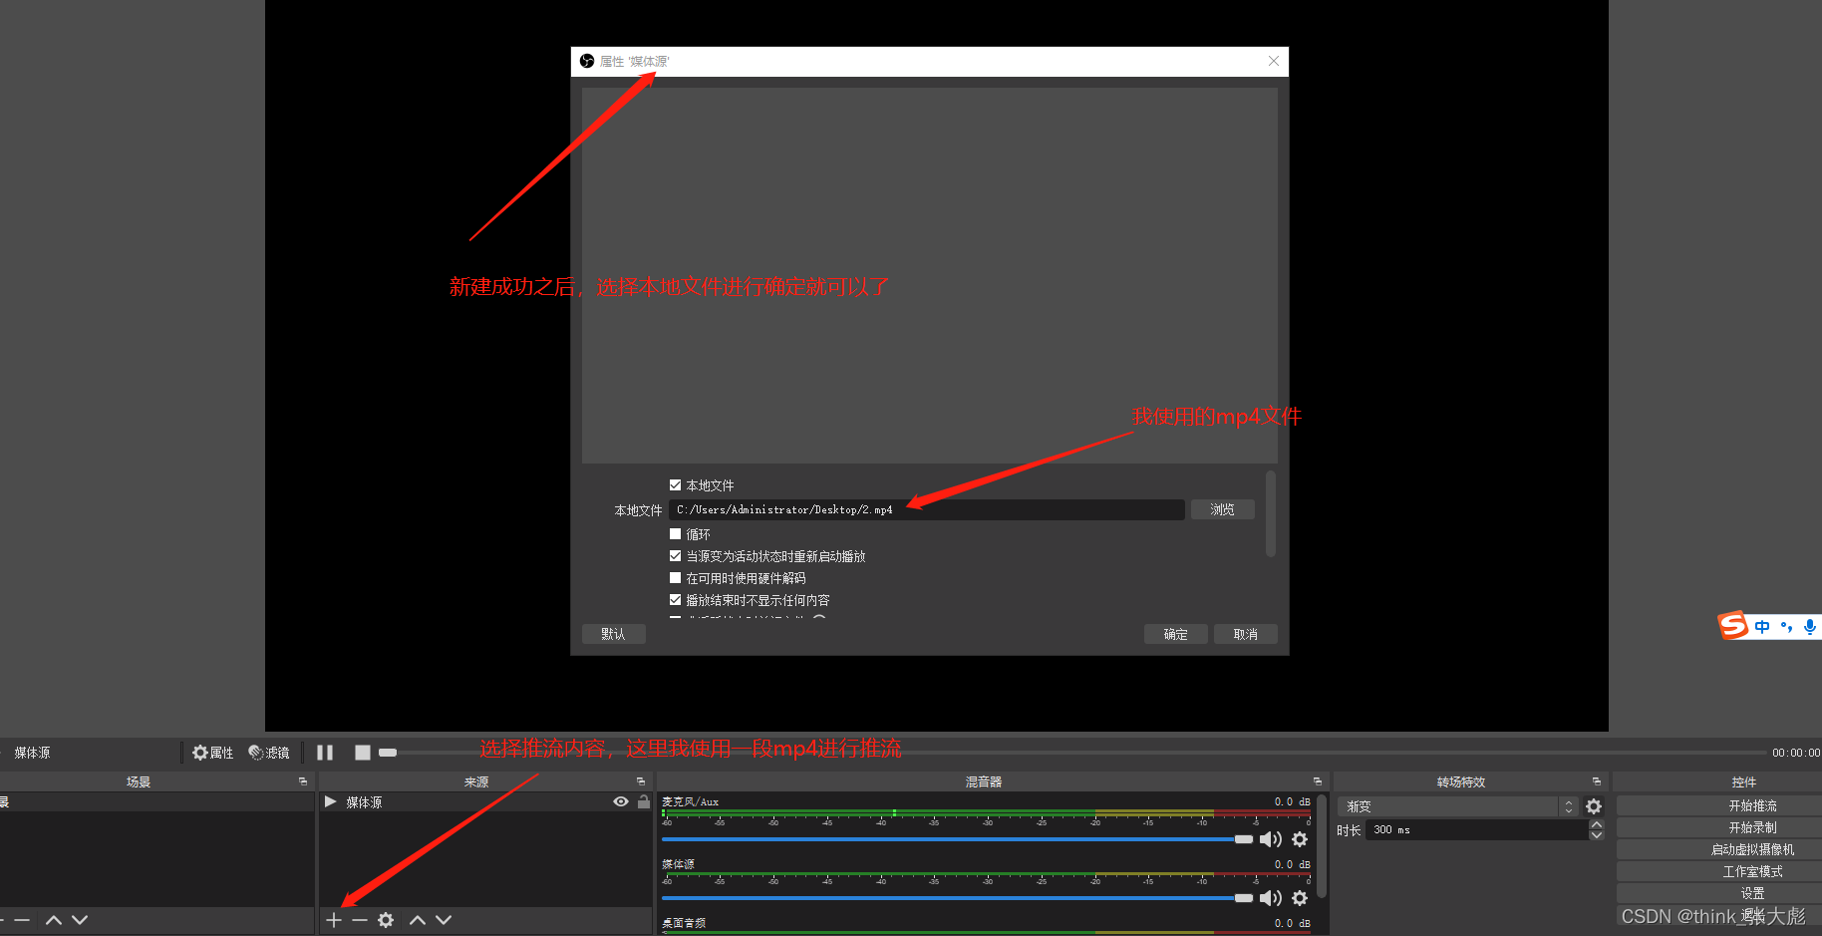The image size is (1822, 936).
Task: Toggle 当源变为活动状态时重新启动播放 checkbox
Action: click(675, 556)
